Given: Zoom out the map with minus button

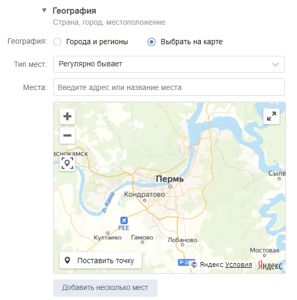Looking at the screenshot, I should (x=67, y=135).
